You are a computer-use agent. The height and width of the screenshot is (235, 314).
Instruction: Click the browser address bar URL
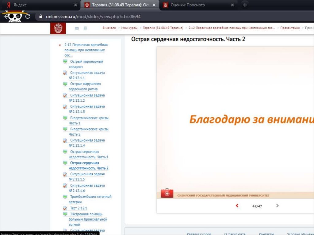[93, 17]
